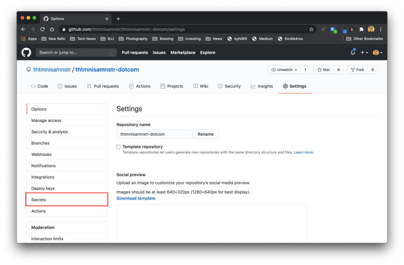Click the GitHub Octocat logo
Viewport: 404px width, 265px height.
[x=26, y=53]
